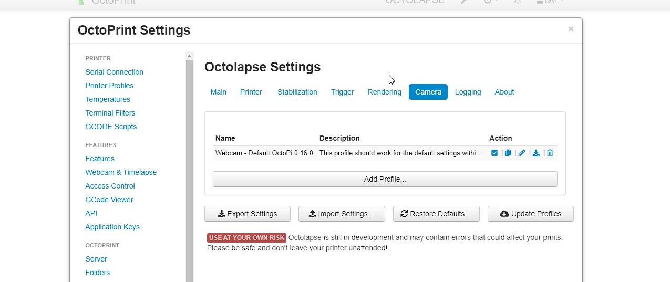Copy the Webcam Default OctoPi profile

(x=508, y=153)
